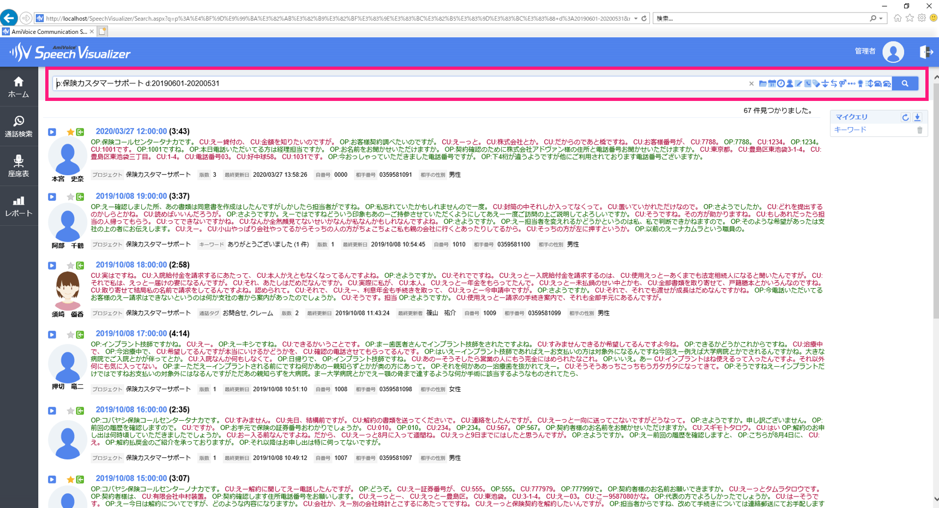Star the 2019/10/08 19:00:00 call
939x508 pixels.
pos(70,196)
